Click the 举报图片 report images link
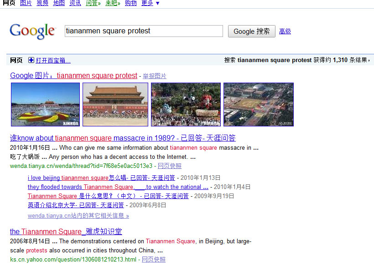374x267 pixels. click(x=155, y=76)
